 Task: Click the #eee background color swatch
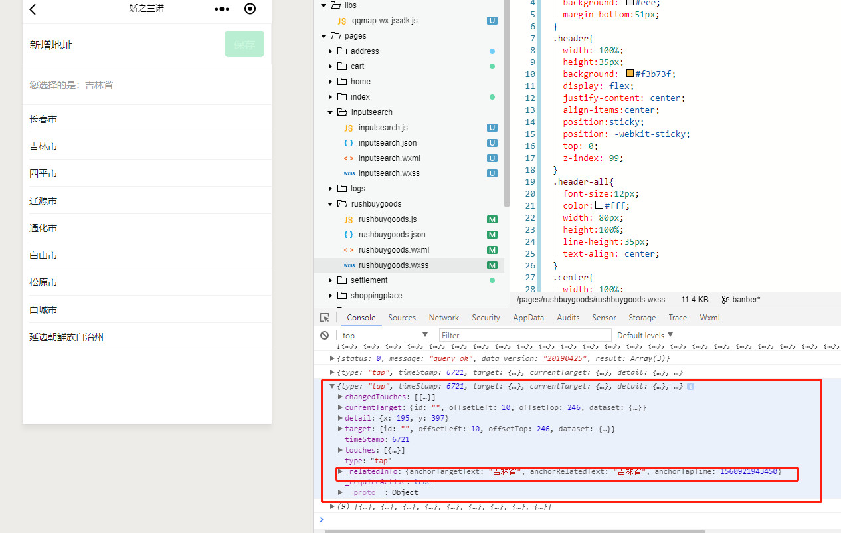(630, 3)
